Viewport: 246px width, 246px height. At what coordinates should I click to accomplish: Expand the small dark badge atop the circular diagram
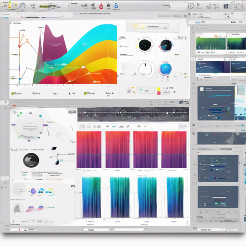(x=72, y=112)
